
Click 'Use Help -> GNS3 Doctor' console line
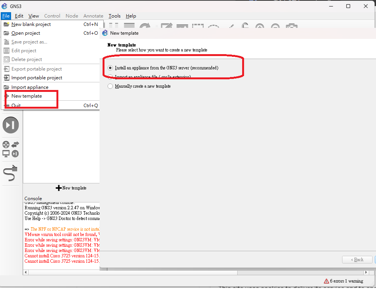(62, 218)
